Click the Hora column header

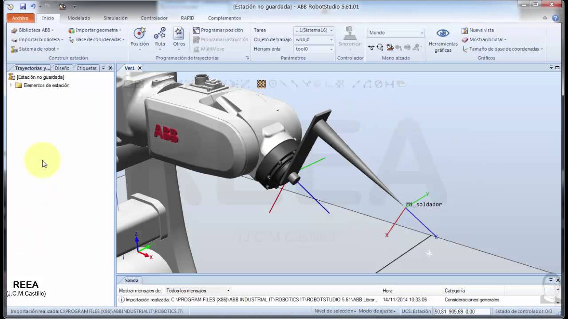[387, 291]
